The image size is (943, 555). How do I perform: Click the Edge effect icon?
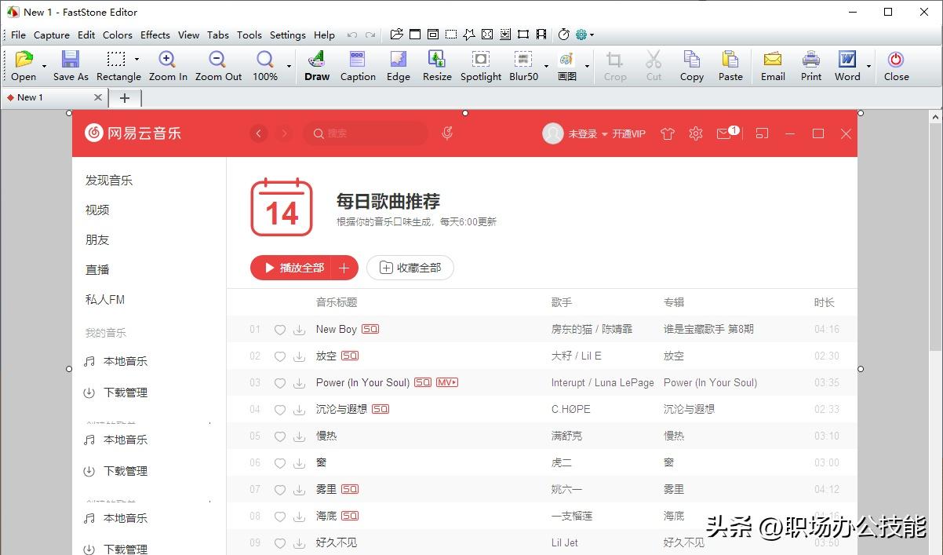coord(398,63)
